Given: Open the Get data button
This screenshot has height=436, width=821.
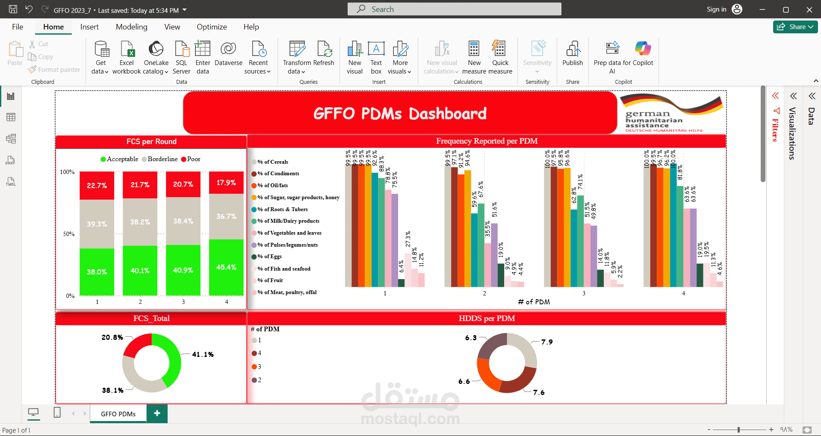Looking at the screenshot, I should 101,58.
